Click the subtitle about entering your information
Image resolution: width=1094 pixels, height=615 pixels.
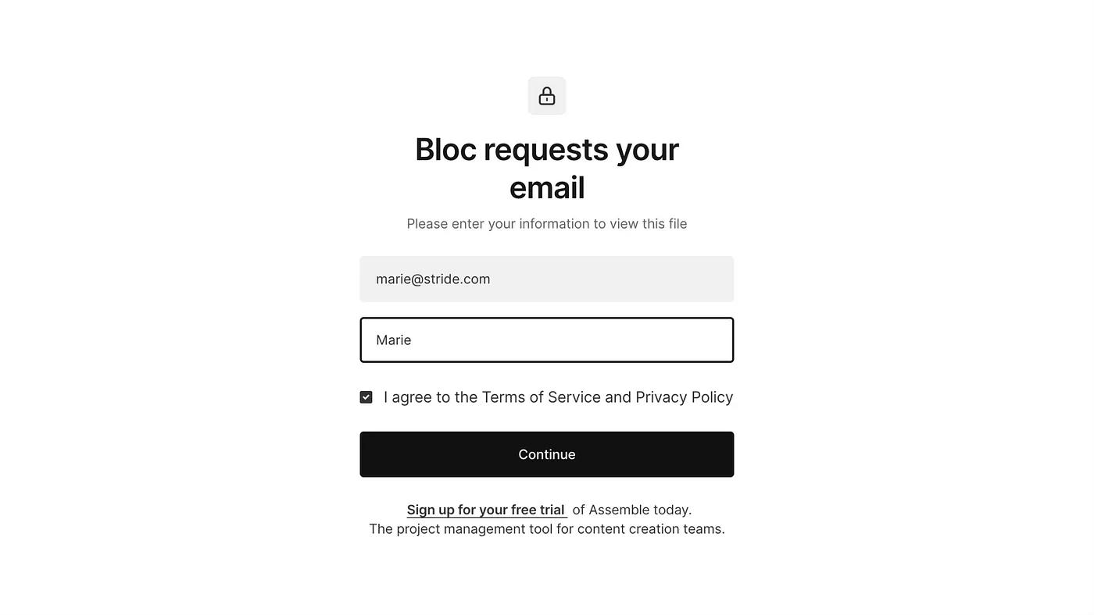click(547, 224)
